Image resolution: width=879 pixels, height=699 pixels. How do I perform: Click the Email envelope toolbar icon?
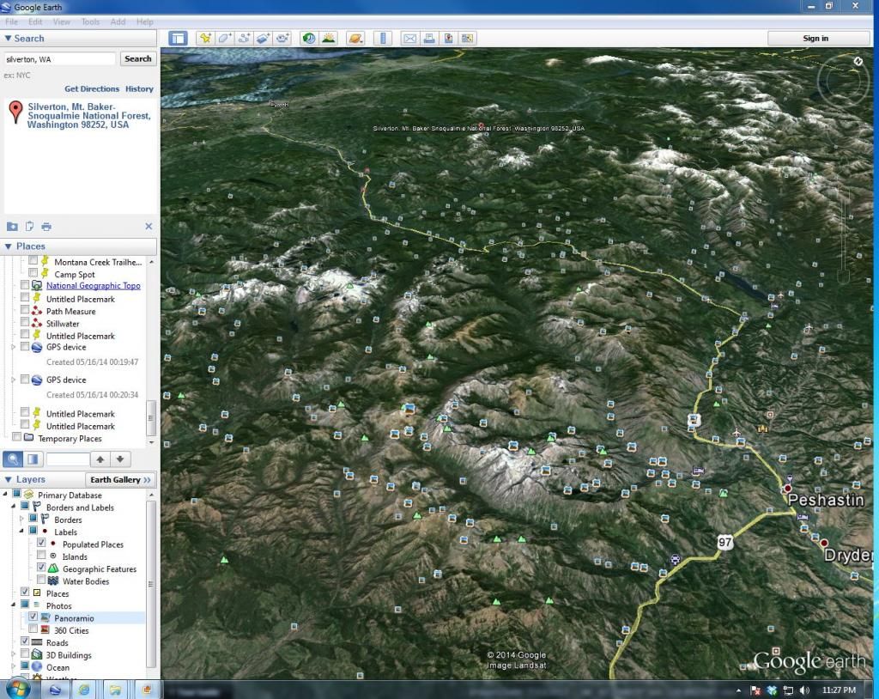click(409, 38)
